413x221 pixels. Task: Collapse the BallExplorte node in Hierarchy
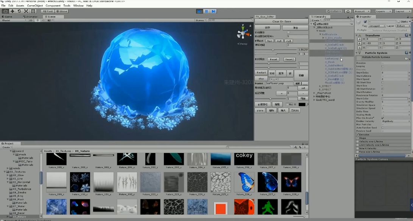pyautogui.click(x=320, y=34)
